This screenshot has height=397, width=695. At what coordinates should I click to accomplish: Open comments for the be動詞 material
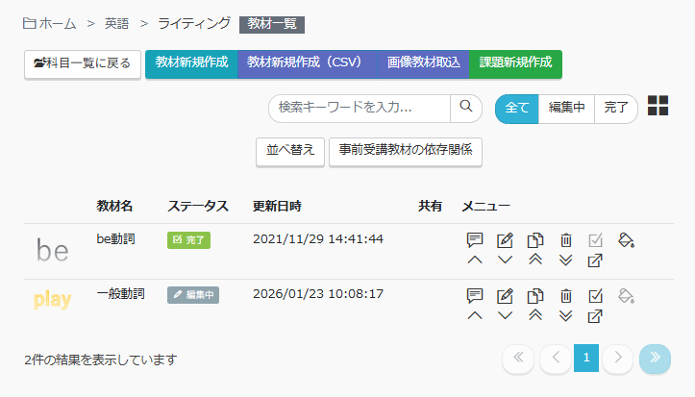click(x=474, y=239)
